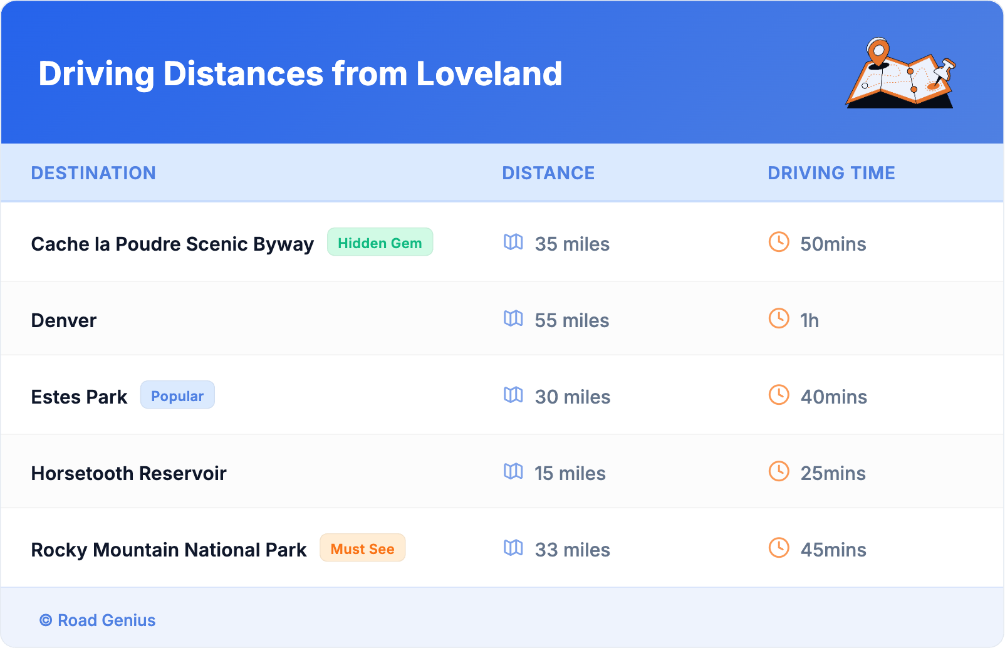
Task: Click the clock icon next to 45mins
Action: pyautogui.click(x=779, y=548)
